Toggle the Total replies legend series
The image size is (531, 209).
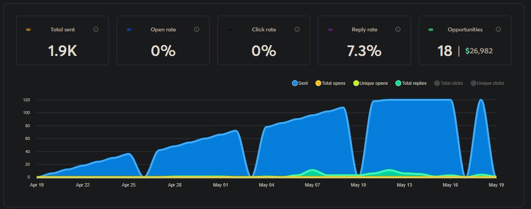click(411, 83)
